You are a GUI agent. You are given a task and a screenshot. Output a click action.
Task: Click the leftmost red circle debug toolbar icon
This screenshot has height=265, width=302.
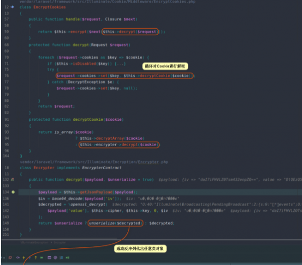[10, 257]
